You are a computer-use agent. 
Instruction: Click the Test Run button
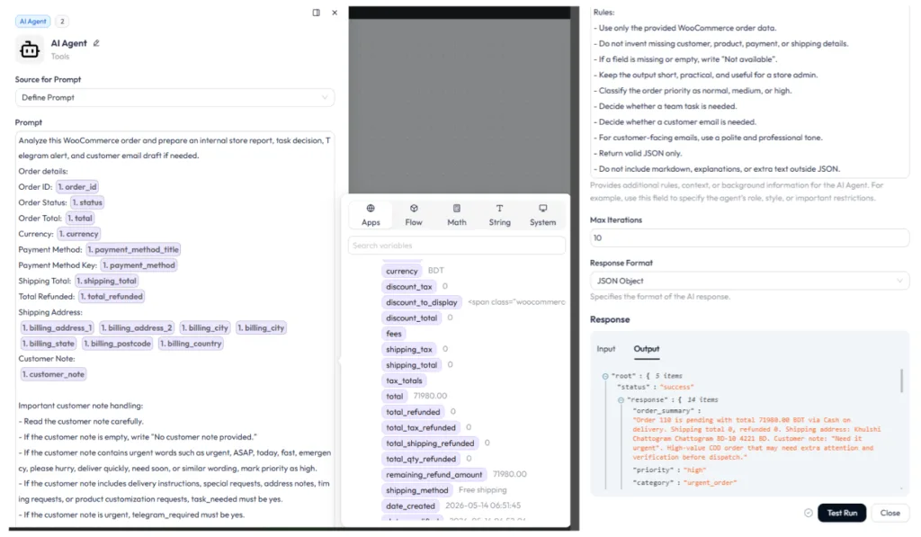pyautogui.click(x=842, y=513)
